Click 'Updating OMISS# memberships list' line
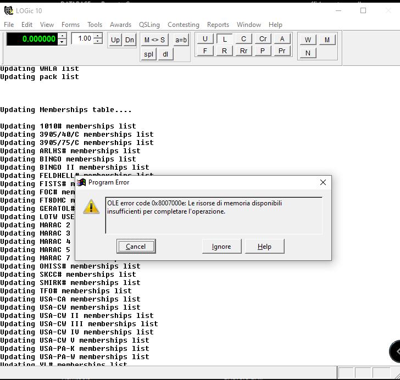 tap(70, 266)
